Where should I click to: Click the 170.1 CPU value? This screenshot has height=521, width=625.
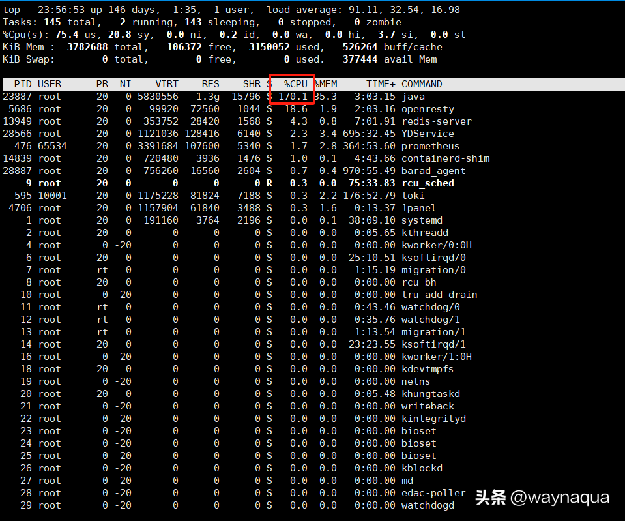click(293, 97)
